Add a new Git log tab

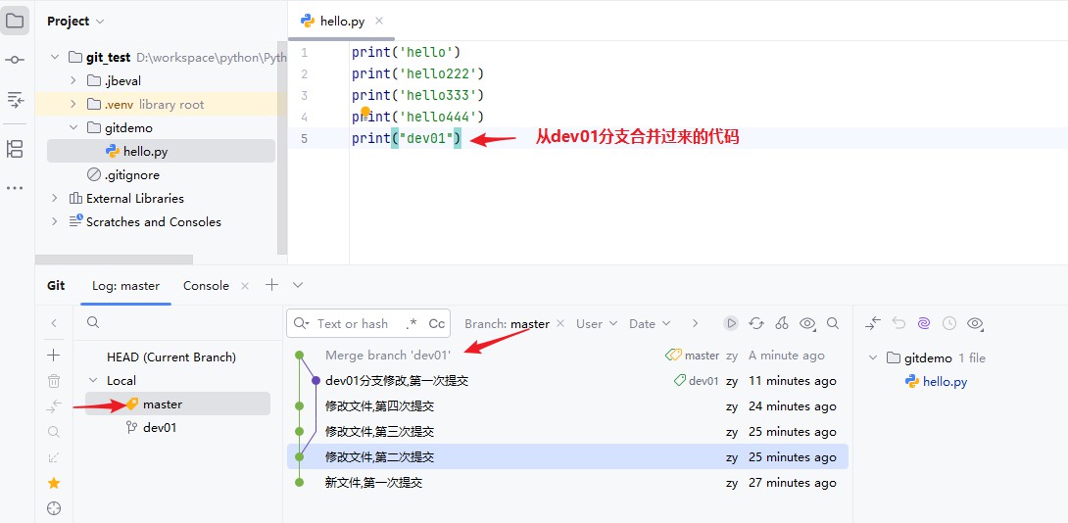click(x=271, y=285)
